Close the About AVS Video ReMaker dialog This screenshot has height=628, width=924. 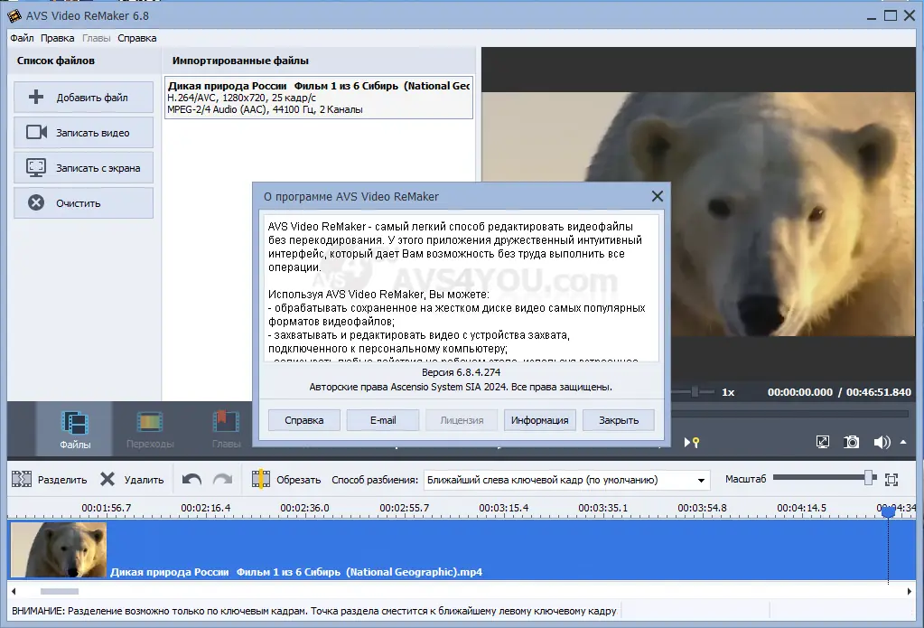click(x=657, y=196)
